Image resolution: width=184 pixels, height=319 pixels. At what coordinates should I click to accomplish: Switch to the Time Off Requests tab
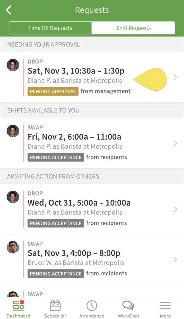pos(50,28)
